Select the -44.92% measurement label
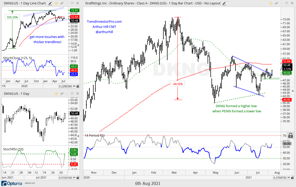296x187 pixels. [177, 84]
